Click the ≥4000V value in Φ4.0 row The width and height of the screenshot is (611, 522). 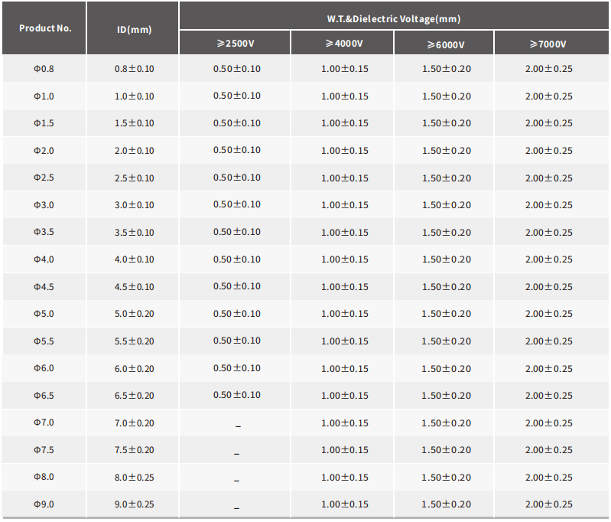tap(344, 259)
